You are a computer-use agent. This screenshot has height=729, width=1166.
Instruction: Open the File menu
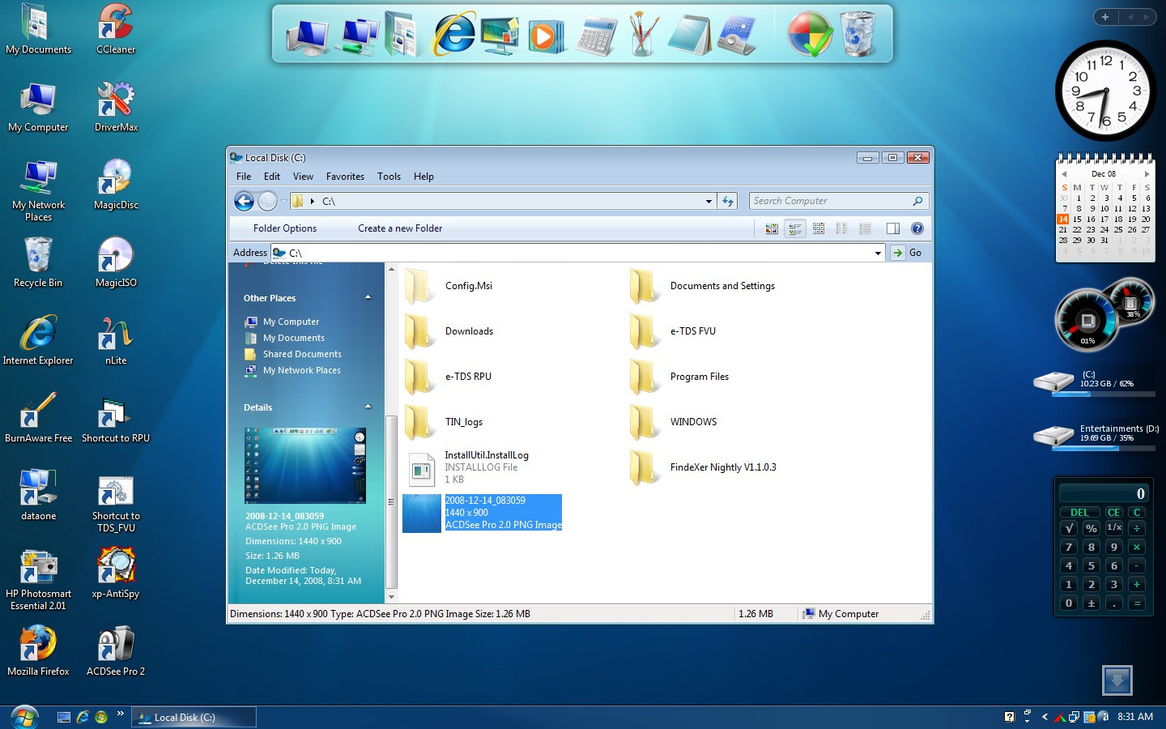tap(244, 177)
